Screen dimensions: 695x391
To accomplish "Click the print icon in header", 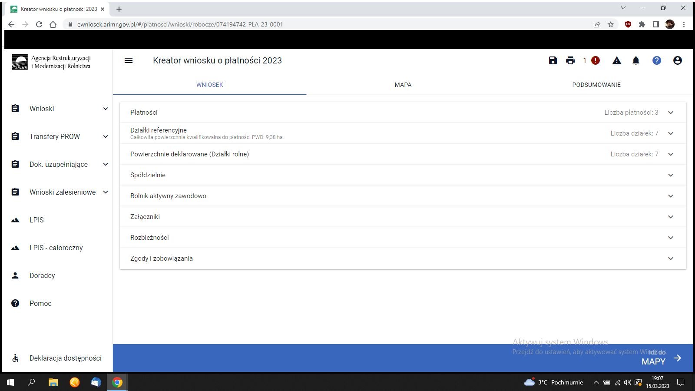I will [x=570, y=61].
